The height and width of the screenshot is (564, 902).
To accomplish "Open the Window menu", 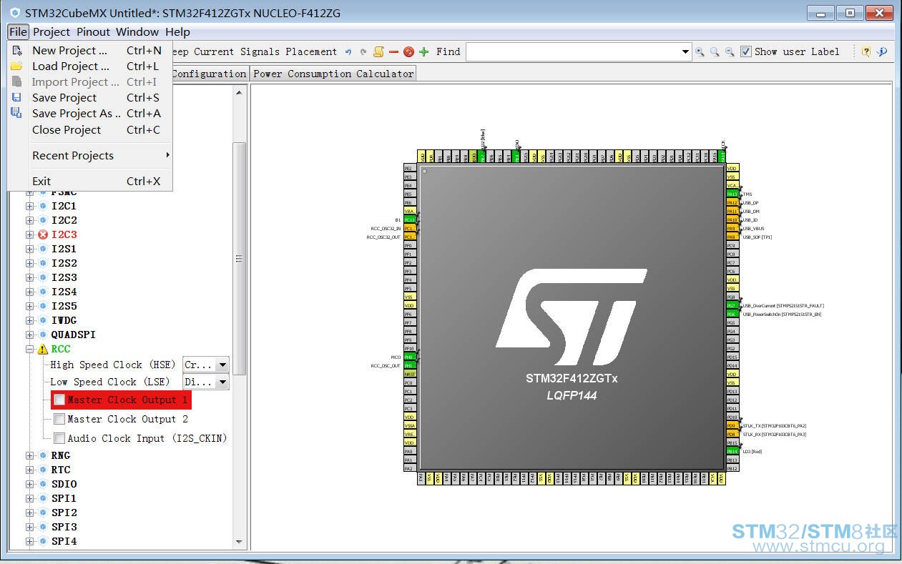I will click(137, 31).
